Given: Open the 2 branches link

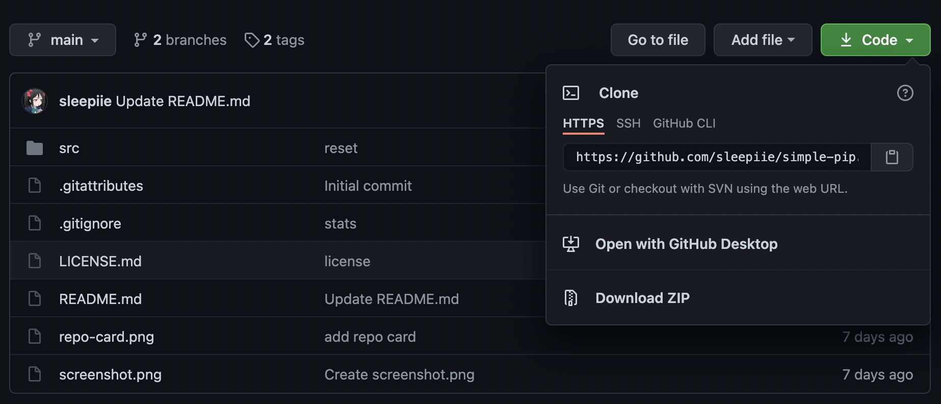Looking at the screenshot, I should click(180, 40).
